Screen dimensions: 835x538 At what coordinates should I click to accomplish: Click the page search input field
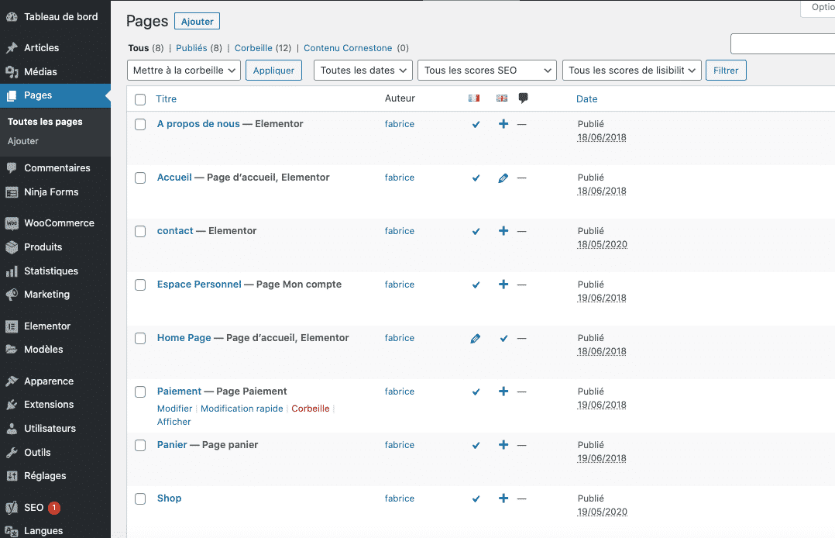[782, 44]
